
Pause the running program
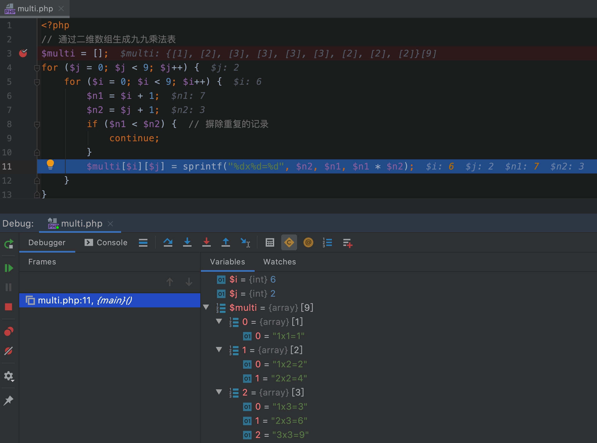(9, 287)
